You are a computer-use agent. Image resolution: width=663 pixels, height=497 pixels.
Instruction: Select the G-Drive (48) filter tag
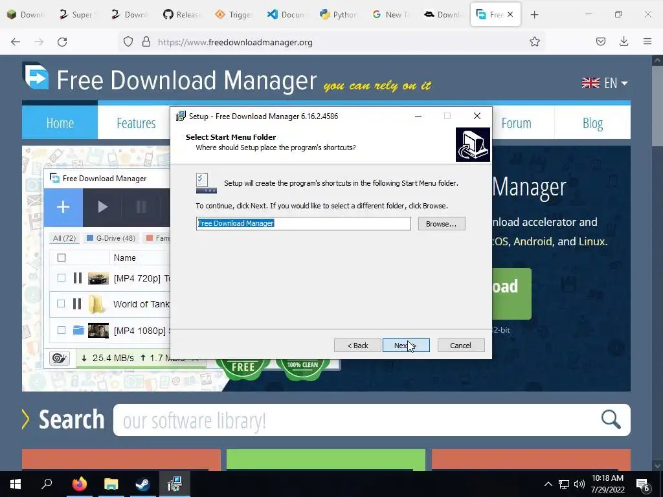click(x=111, y=238)
